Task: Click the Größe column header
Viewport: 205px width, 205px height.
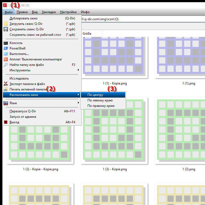Action: [92, 34]
